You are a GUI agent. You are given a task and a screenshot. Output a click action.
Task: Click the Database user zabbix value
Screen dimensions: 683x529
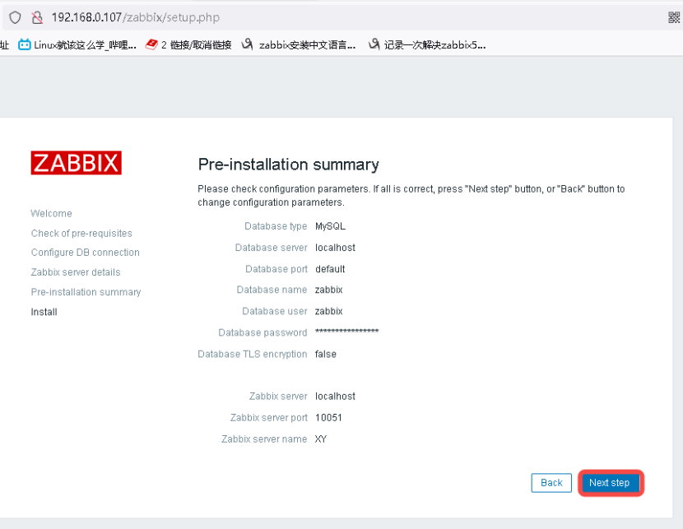point(329,311)
